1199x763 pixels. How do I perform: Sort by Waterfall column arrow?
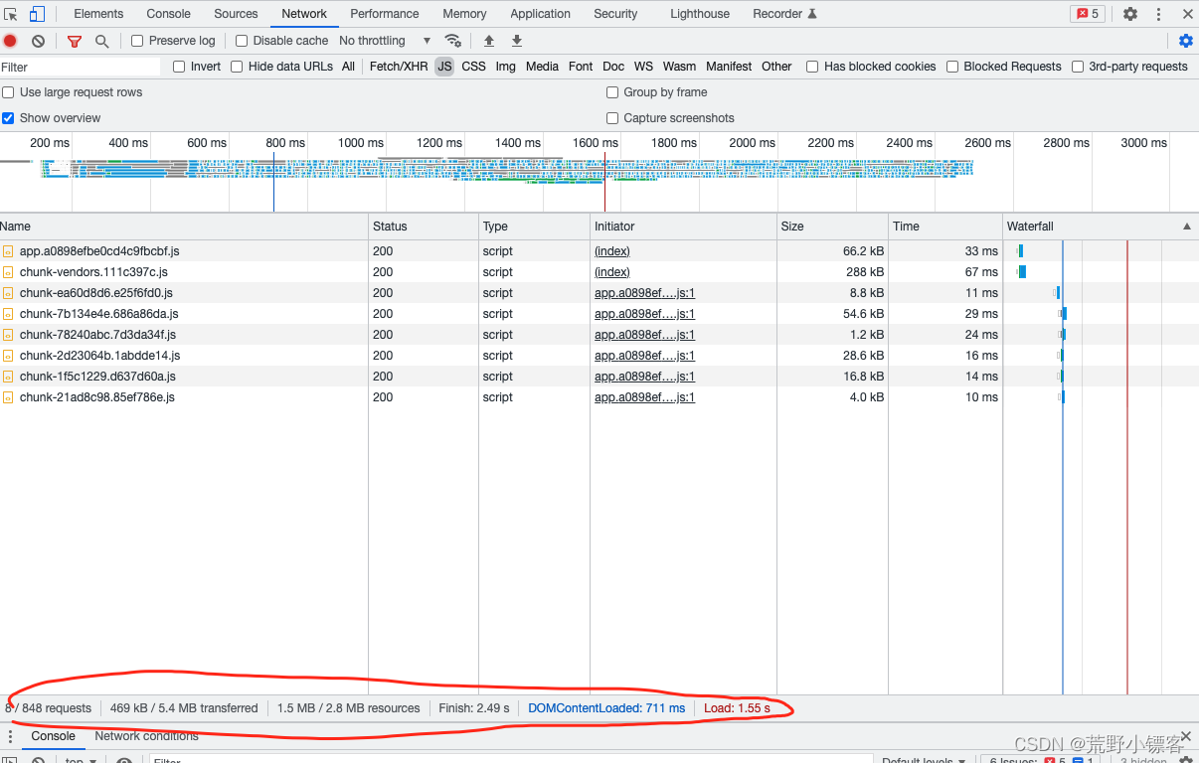tap(1186, 227)
